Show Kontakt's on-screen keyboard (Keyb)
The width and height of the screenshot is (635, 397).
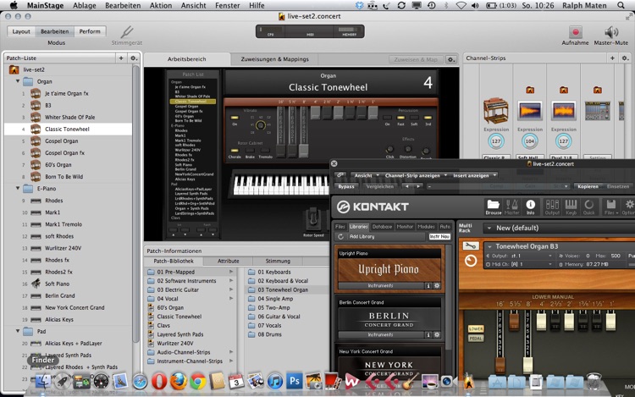tap(571, 207)
